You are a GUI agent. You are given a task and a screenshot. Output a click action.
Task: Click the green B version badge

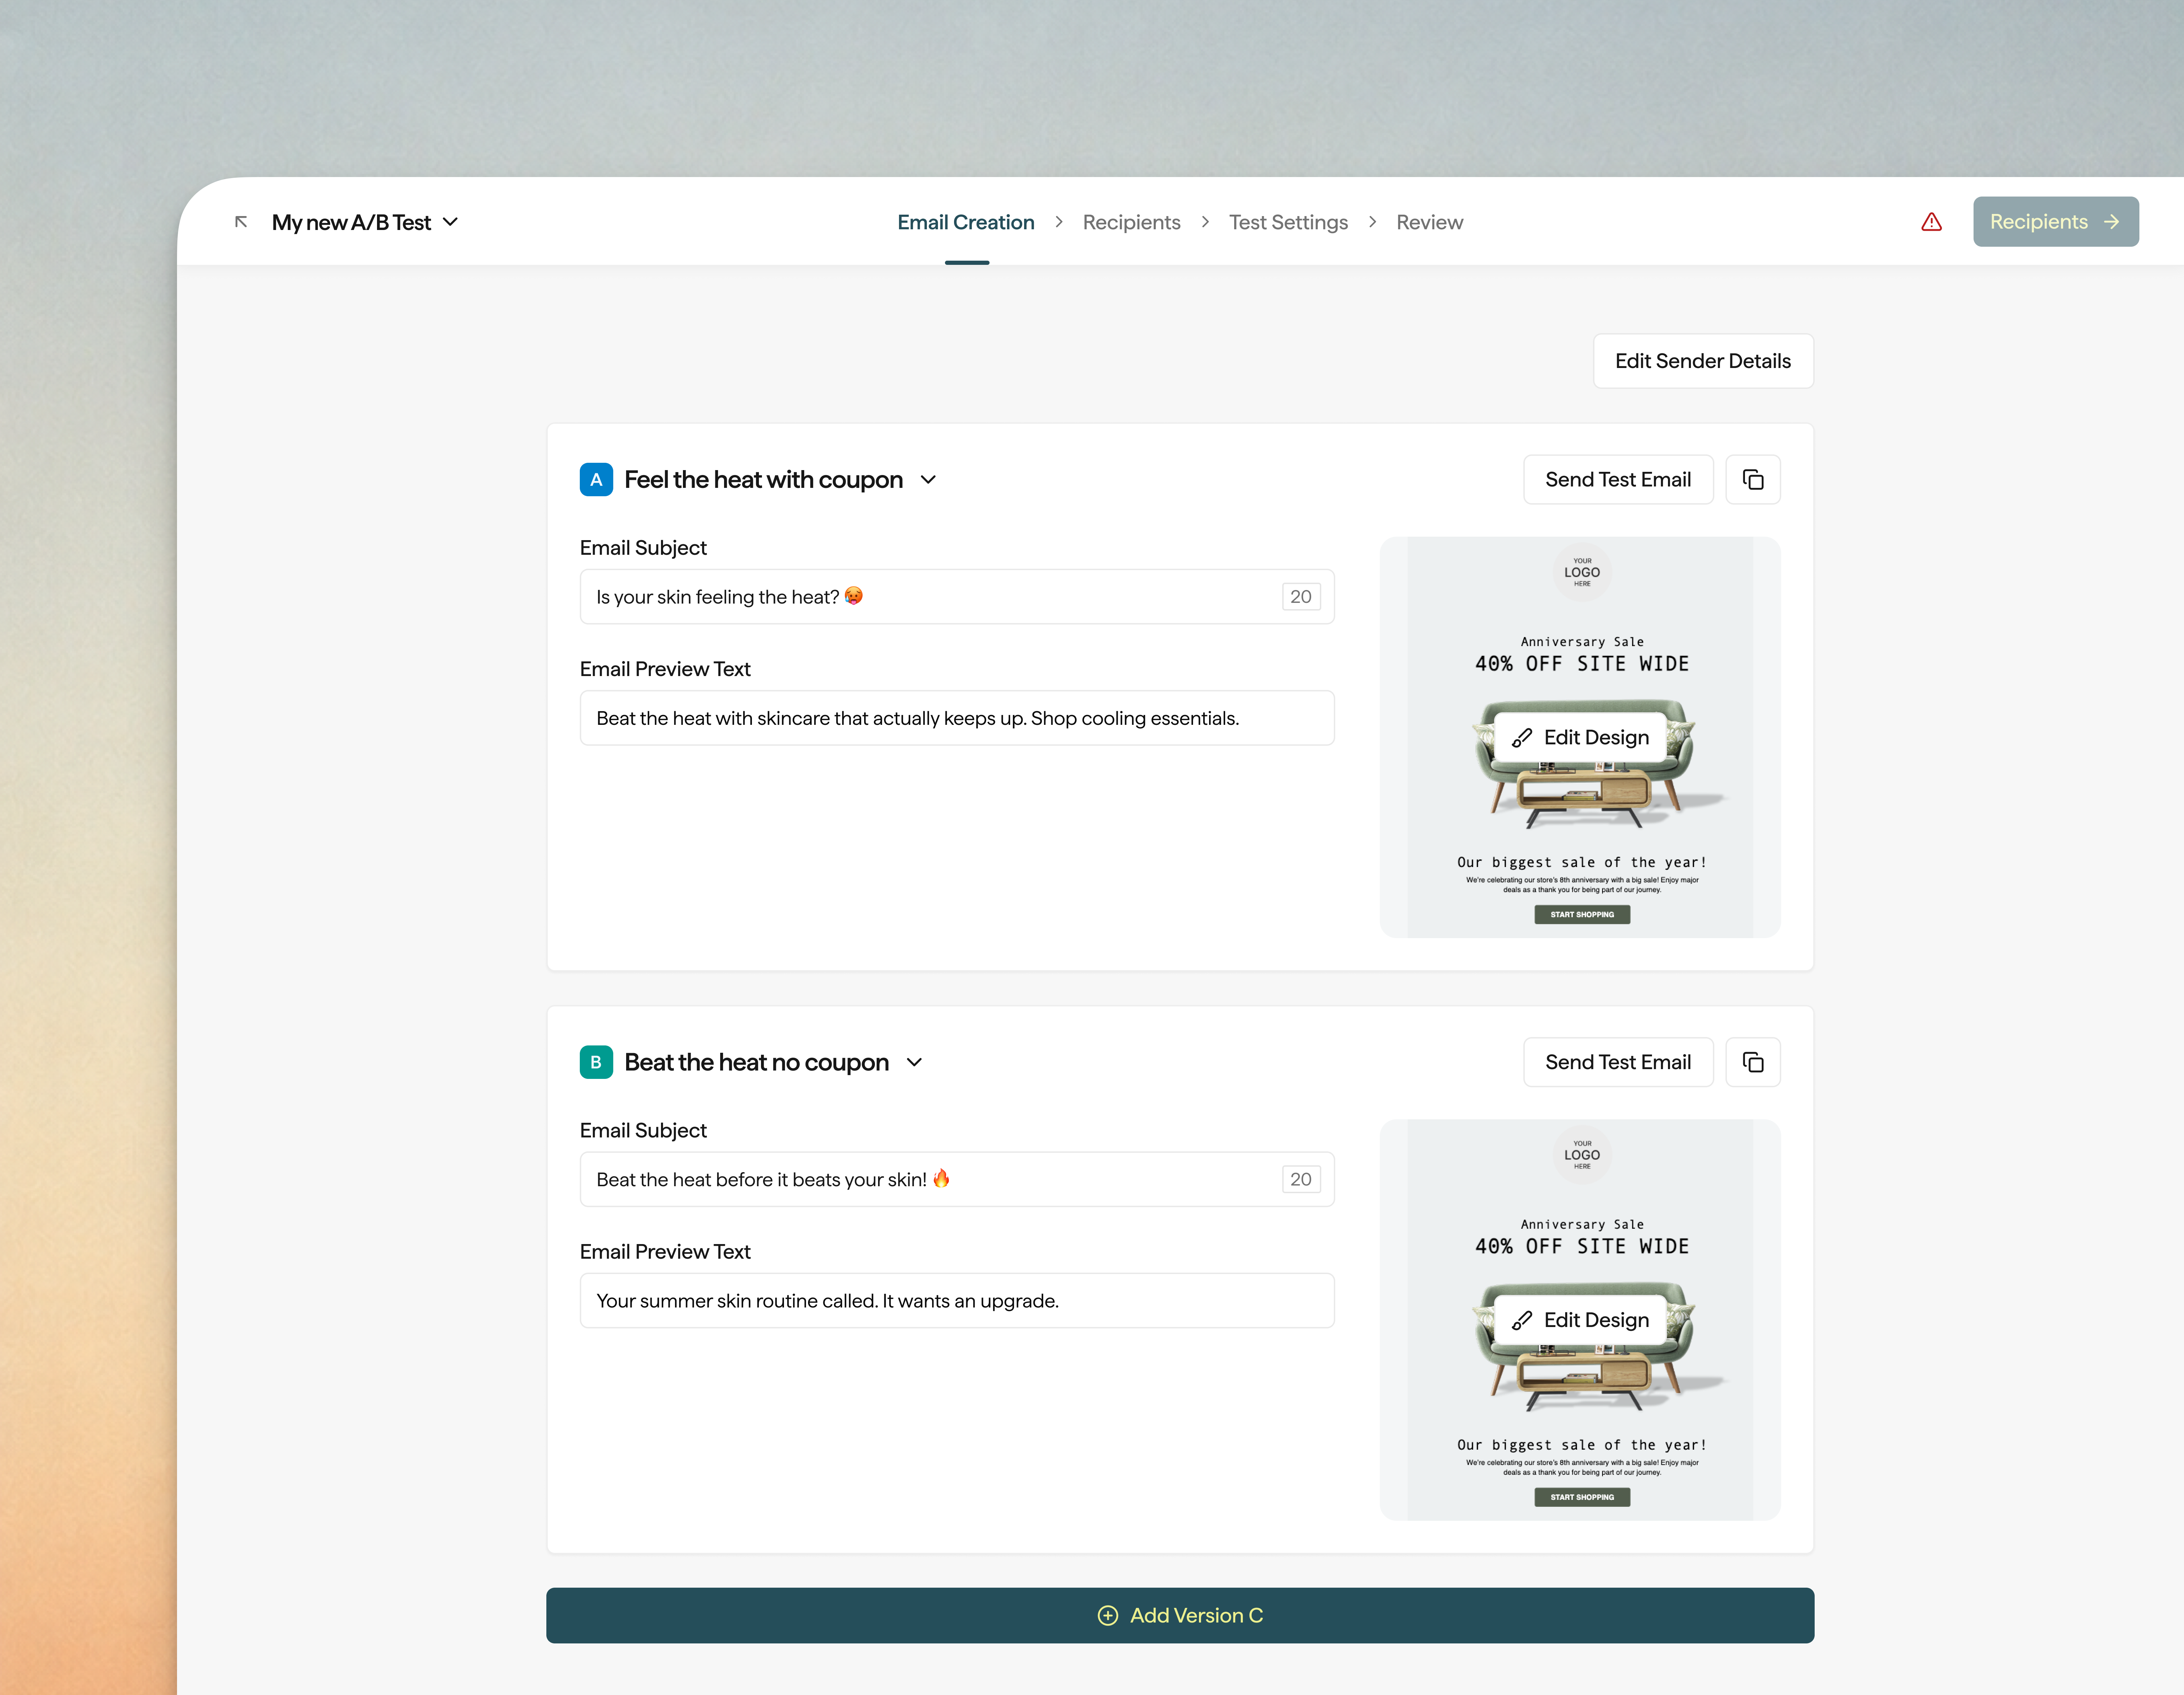(596, 1062)
